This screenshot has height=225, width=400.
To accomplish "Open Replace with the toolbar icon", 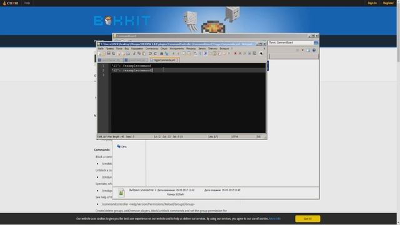I will pos(166,54).
